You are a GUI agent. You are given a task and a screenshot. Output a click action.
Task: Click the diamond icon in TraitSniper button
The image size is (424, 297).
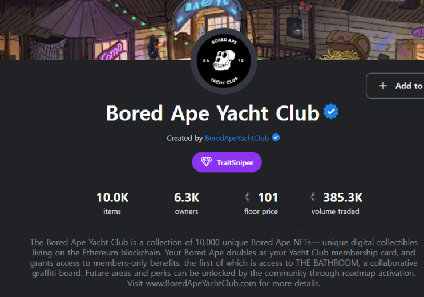pos(206,162)
